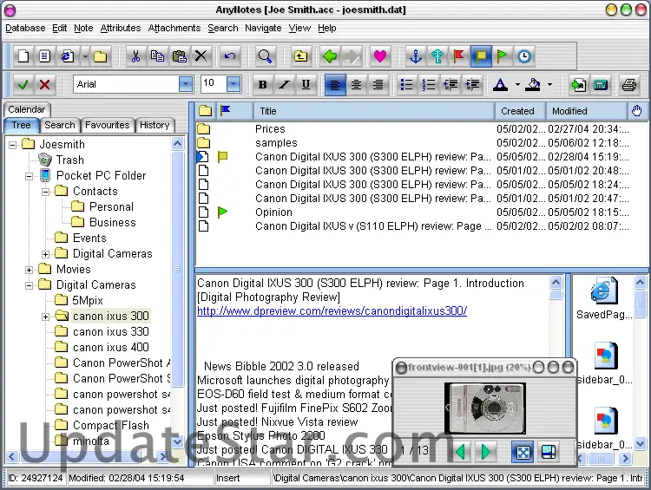The image size is (651, 490).
Task: Expand the Movies folder
Action: 29,270
